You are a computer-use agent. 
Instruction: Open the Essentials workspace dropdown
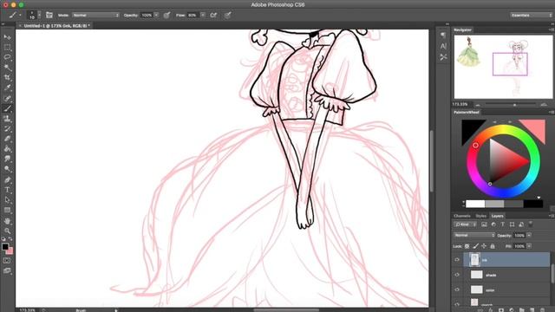532,16
